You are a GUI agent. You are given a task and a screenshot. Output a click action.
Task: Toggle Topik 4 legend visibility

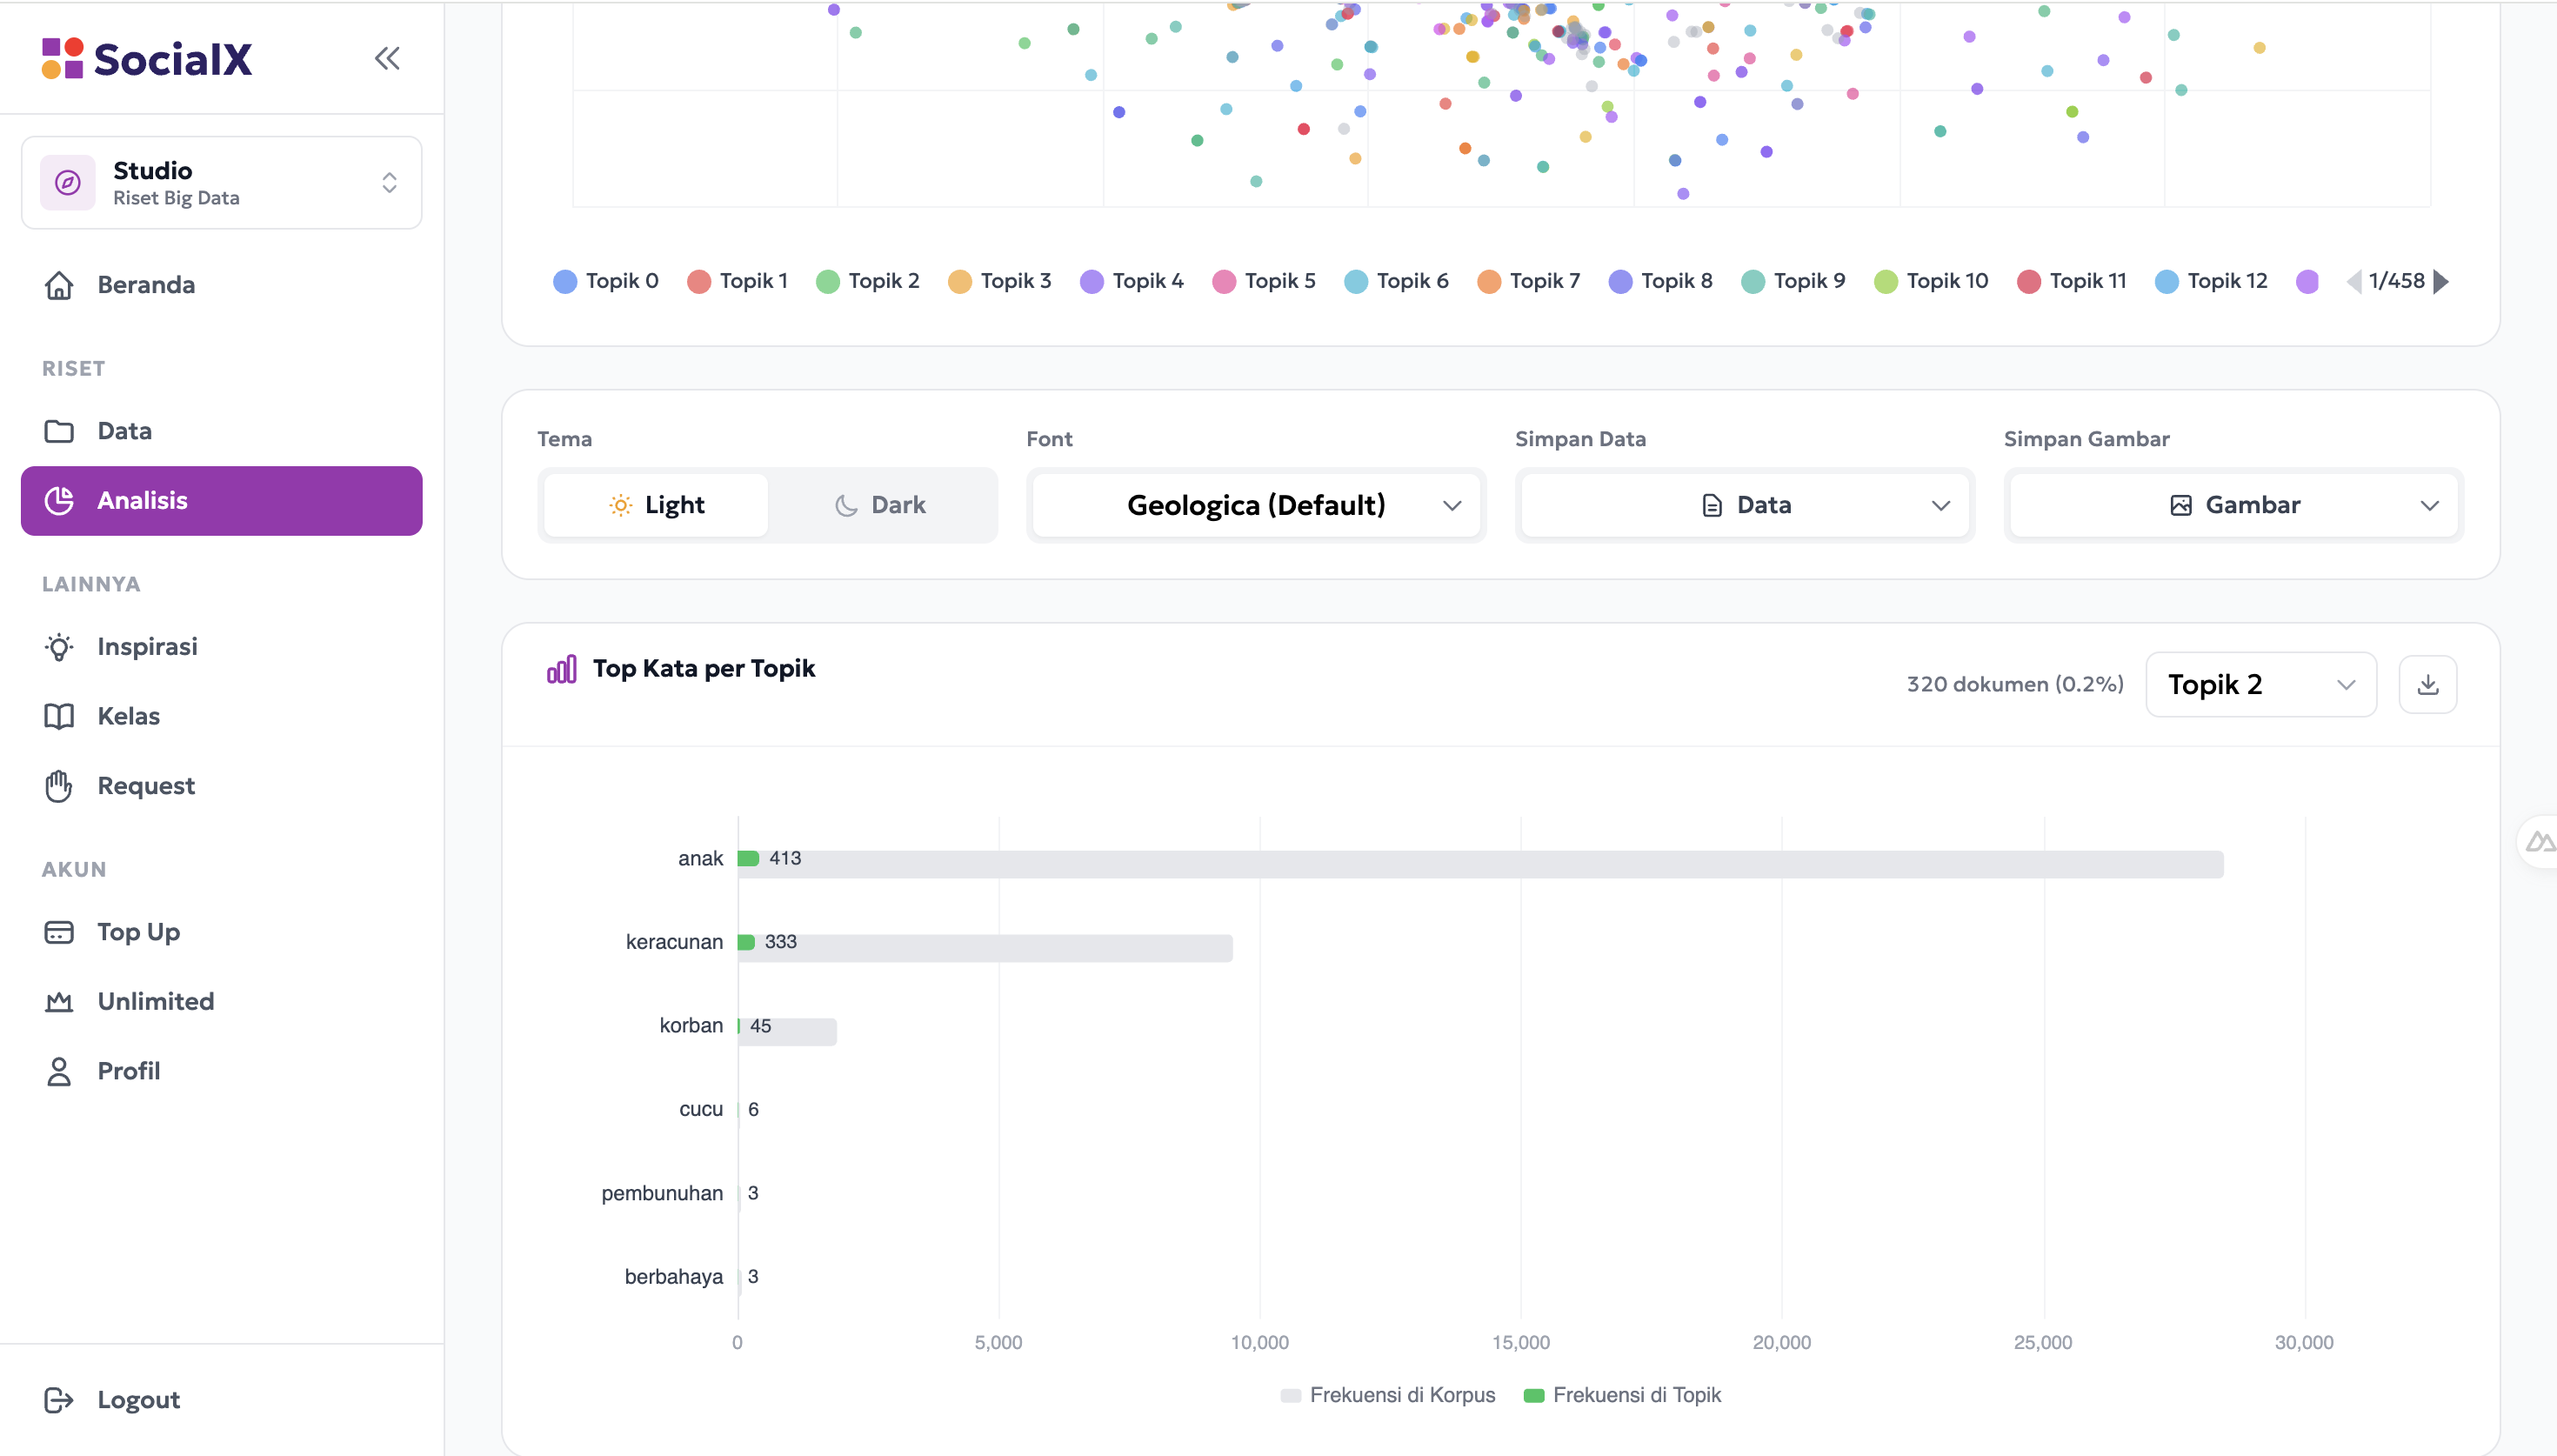pos(1132,281)
